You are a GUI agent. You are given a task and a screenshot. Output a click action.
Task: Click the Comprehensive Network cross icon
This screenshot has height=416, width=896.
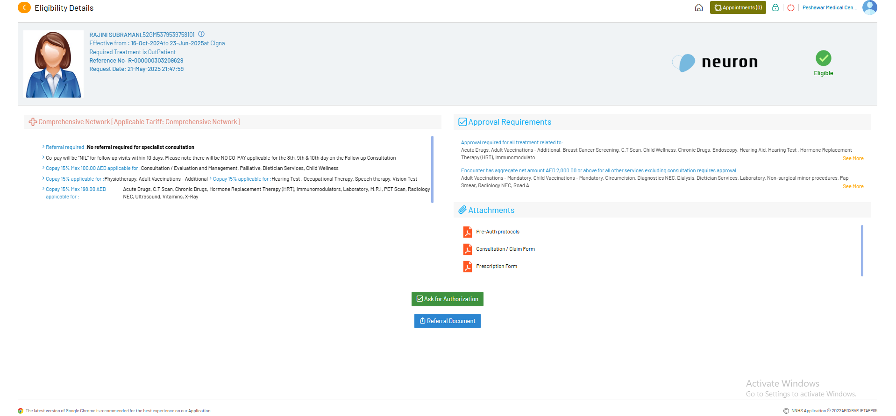click(x=33, y=122)
